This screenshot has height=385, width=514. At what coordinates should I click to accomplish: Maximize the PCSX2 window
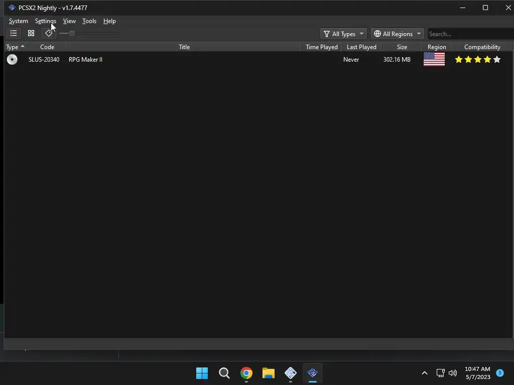coord(485,8)
